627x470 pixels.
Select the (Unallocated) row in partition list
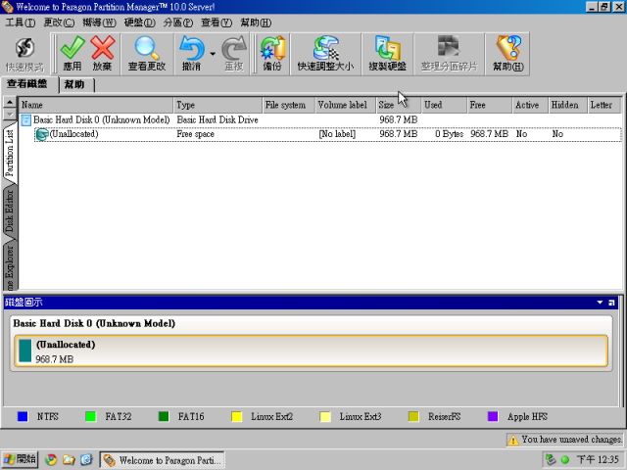(x=328, y=134)
